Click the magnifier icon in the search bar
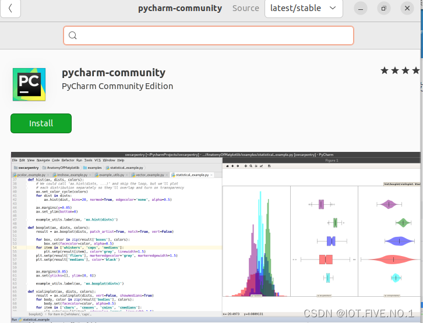Viewport: 423px width, 323px height. click(x=73, y=36)
